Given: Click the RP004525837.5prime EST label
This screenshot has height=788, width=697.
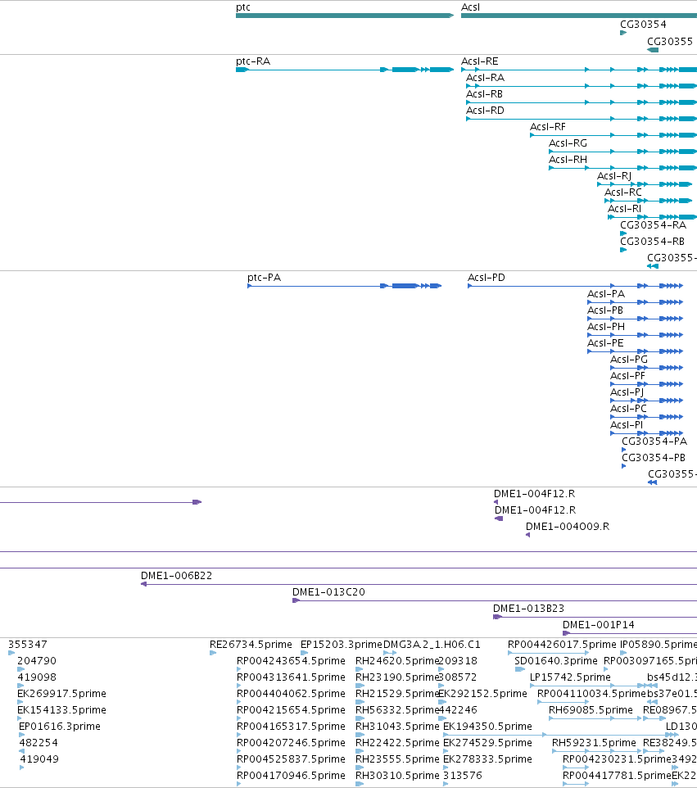Looking at the screenshot, I should 291,759.
